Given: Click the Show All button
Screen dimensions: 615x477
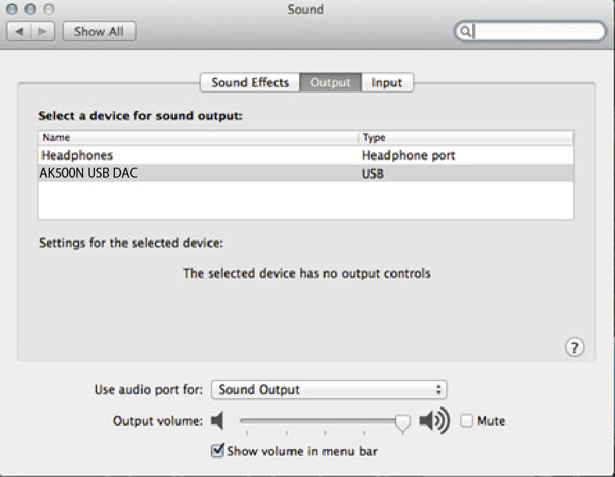Looking at the screenshot, I should click(x=99, y=31).
